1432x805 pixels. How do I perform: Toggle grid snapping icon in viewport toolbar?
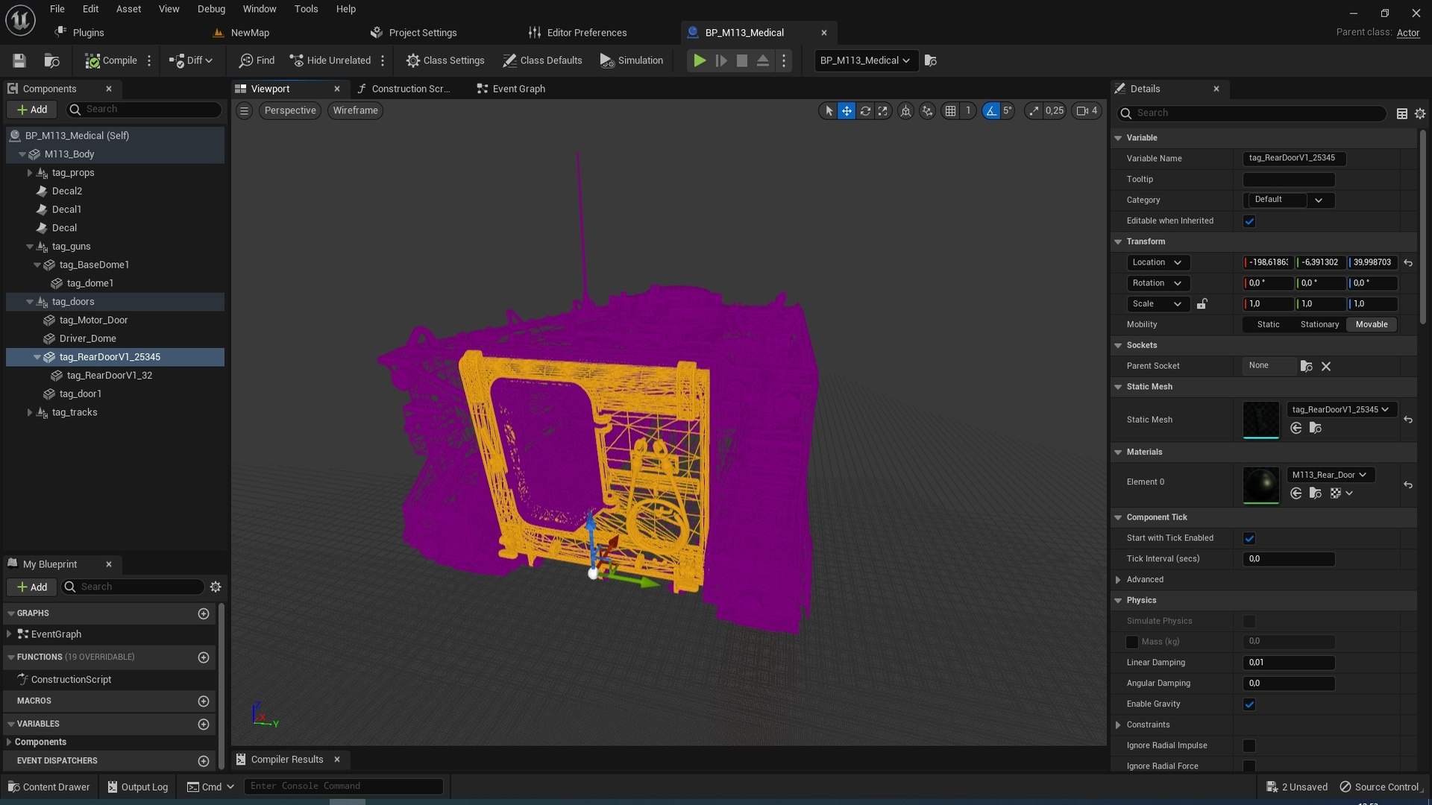click(950, 110)
